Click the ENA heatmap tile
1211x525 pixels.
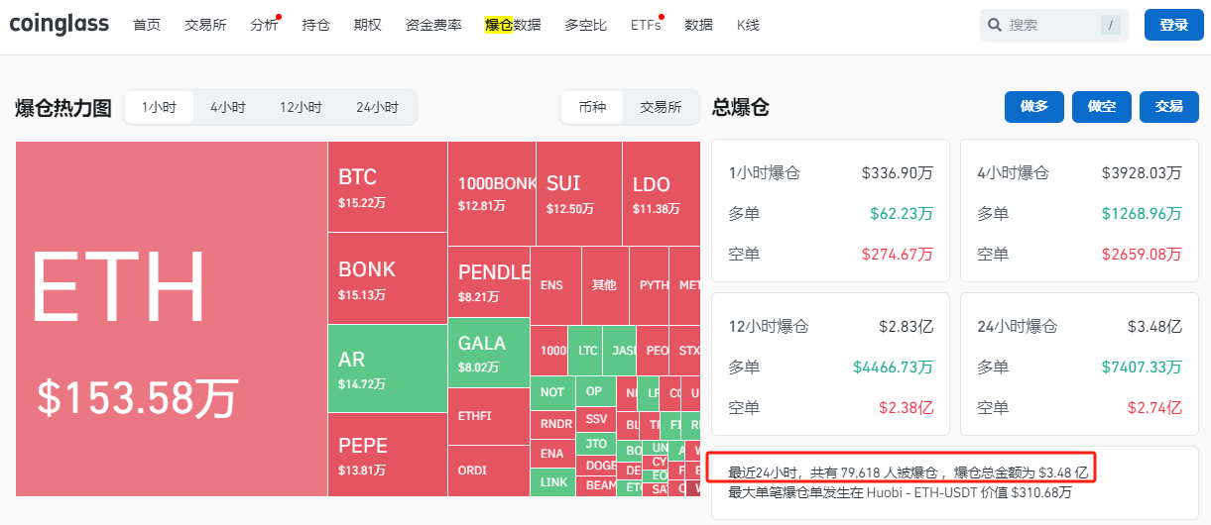pyautogui.click(x=552, y=454)
